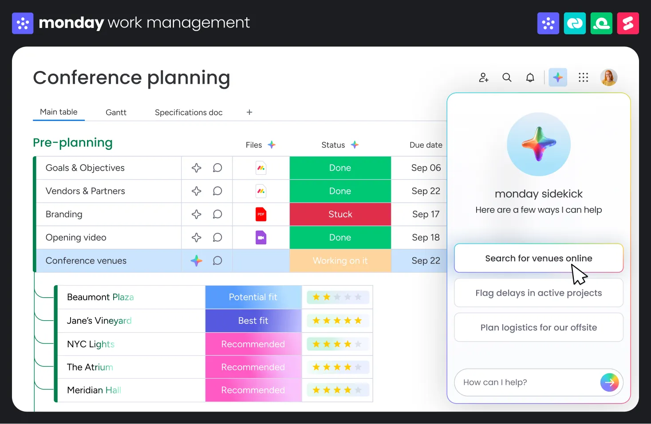Open comments for Conference venues

point(217,261)
